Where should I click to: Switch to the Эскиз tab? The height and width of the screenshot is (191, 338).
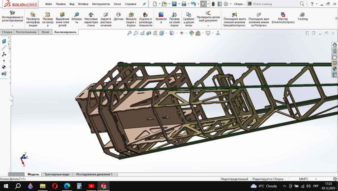tap(45, 32)
